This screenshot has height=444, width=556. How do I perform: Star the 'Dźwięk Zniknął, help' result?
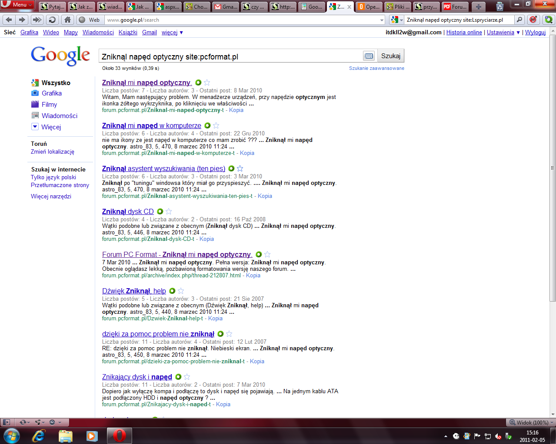tap(181, 291)
